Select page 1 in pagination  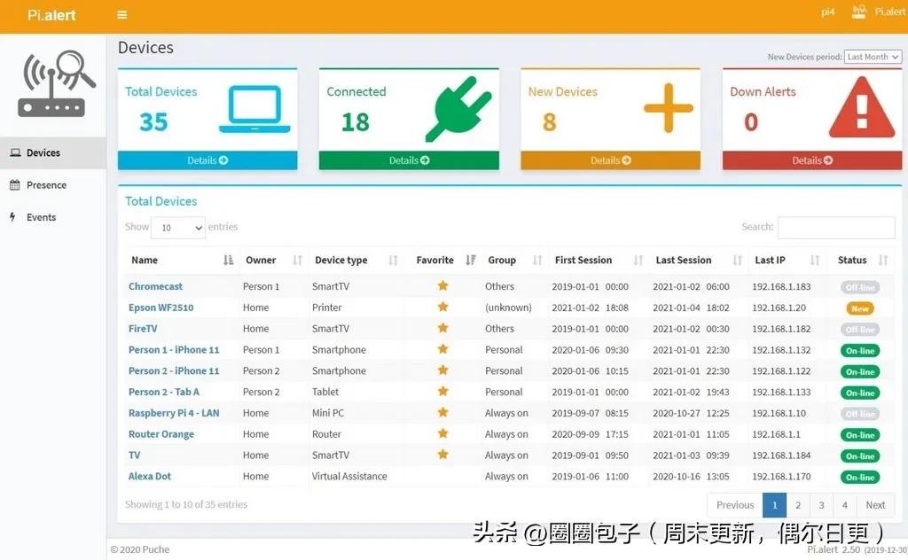pos(774,505)
